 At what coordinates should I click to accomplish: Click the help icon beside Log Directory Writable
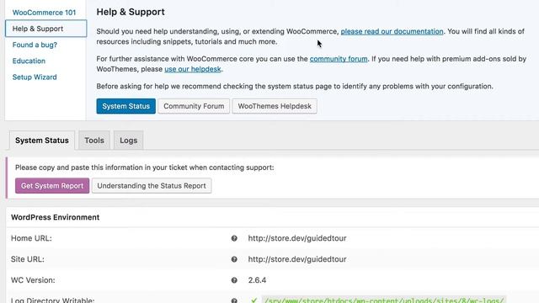[234, 300]
